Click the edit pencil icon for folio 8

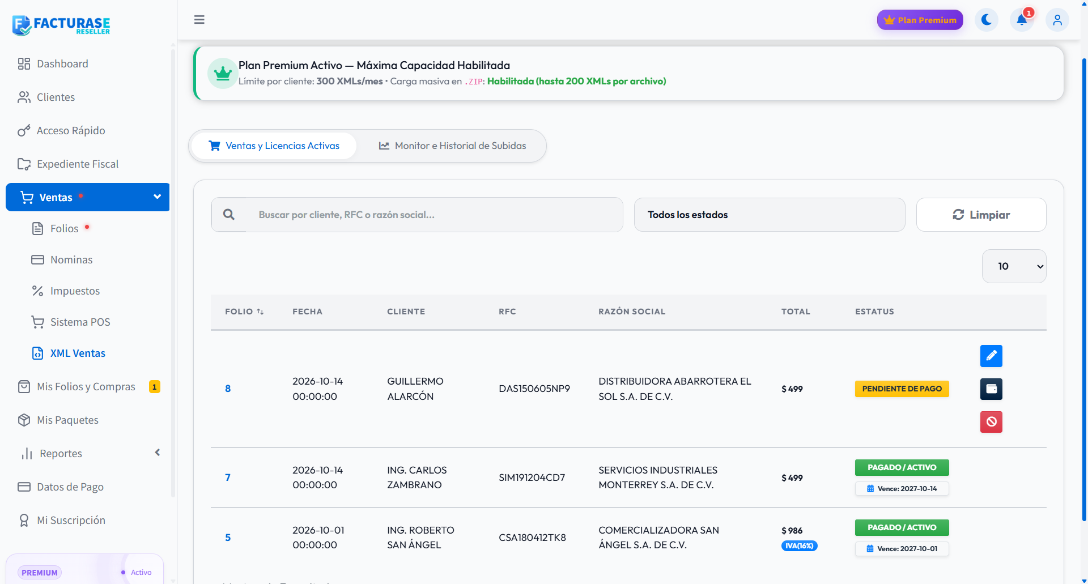pos(991,356)
